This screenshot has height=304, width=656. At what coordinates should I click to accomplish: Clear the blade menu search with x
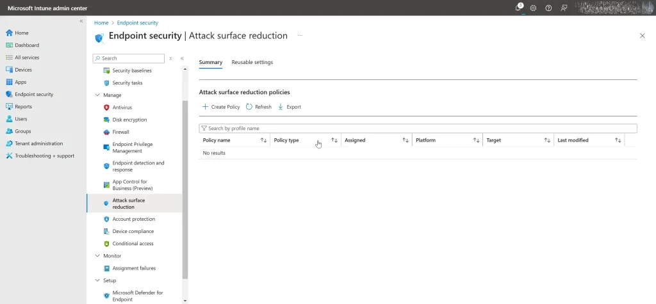click(170, 58)
